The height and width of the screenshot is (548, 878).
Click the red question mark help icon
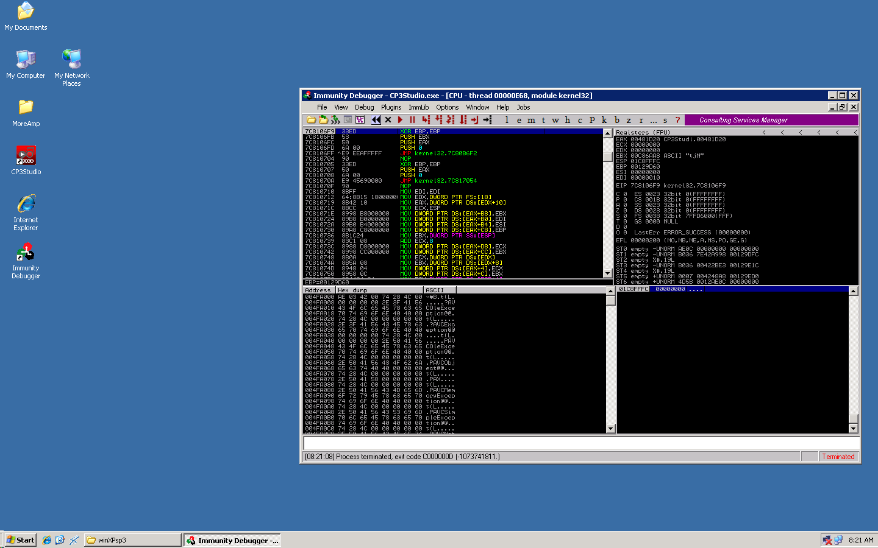pos(677,120)
